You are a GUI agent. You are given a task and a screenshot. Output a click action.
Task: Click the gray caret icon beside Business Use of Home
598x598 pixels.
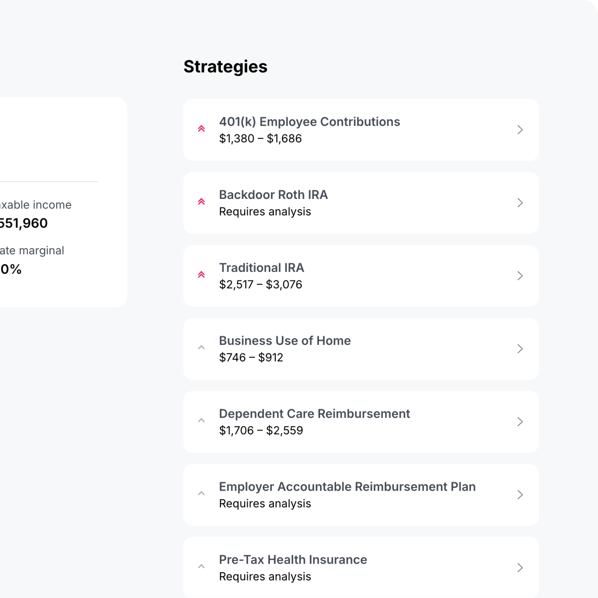tap(201, 348)
